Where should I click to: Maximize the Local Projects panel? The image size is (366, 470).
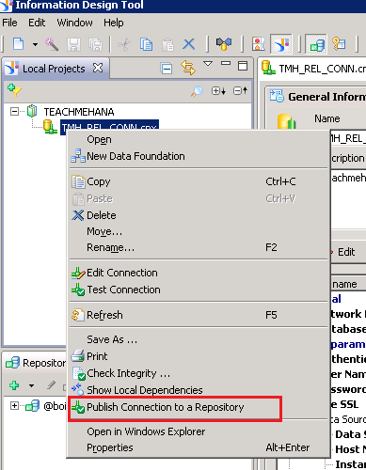(243, 66)
